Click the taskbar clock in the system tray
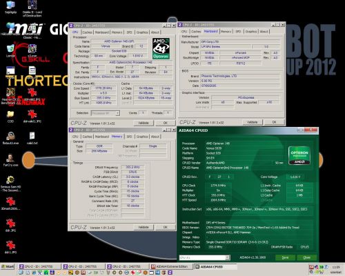 pyautogui.click(x=336, y=267)
